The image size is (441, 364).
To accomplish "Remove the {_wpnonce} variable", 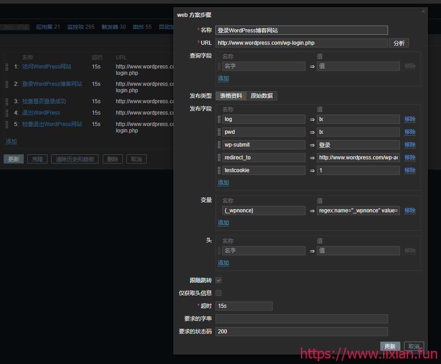I will click(x=410, y=211).
